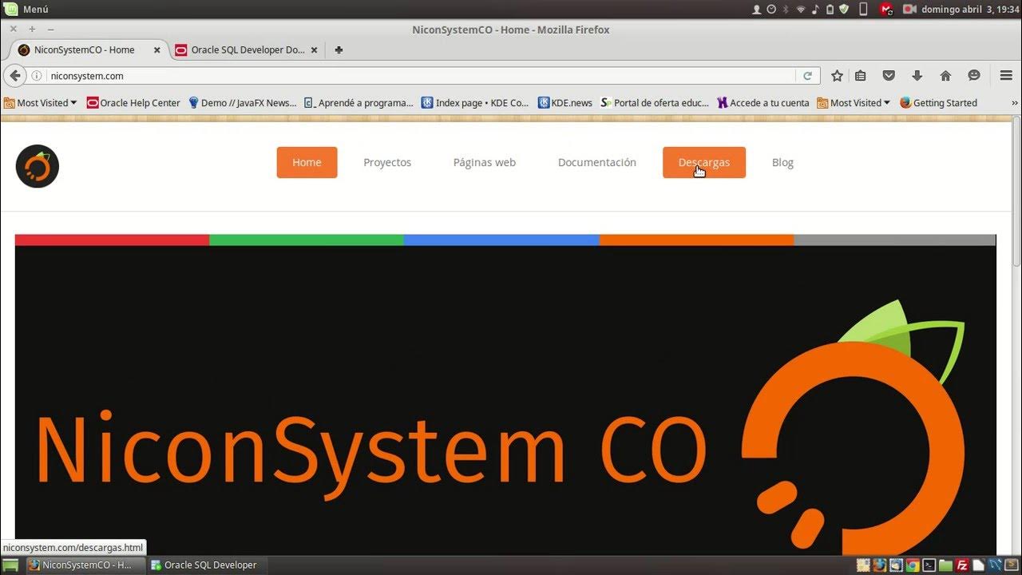The height and width of the screenshot is (575, 1022).
Task: Click the Pocket save icon
Action: (x=889, y=76)
